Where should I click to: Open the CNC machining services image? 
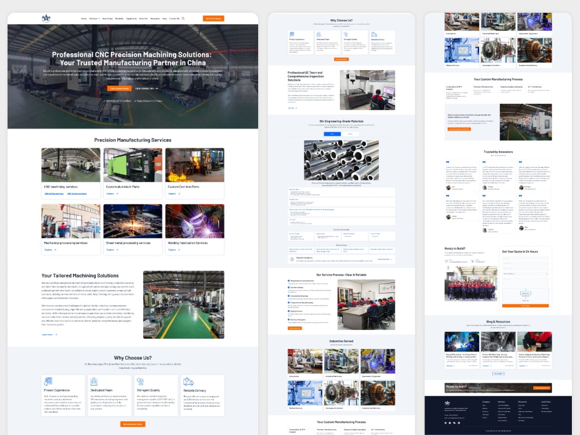[71, 165]
